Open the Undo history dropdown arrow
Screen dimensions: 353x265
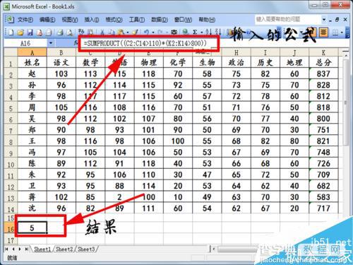pos(153,33)
